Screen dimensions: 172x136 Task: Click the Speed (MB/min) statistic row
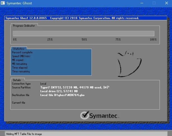coord(21,56)
